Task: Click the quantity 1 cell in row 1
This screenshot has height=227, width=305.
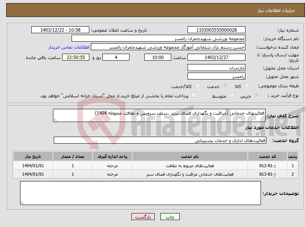Action: (73, 166)
